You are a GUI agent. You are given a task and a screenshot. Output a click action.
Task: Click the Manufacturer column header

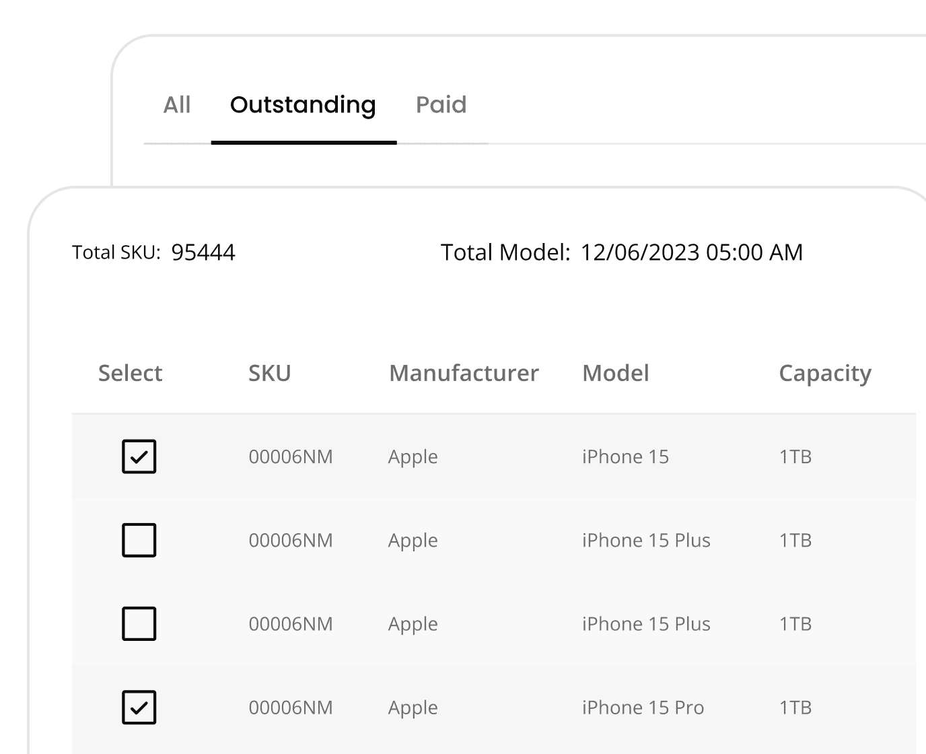(x=464, y=373)
